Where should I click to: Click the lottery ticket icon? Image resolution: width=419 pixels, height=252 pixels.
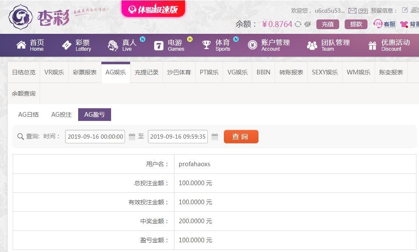tap(67, 45)
